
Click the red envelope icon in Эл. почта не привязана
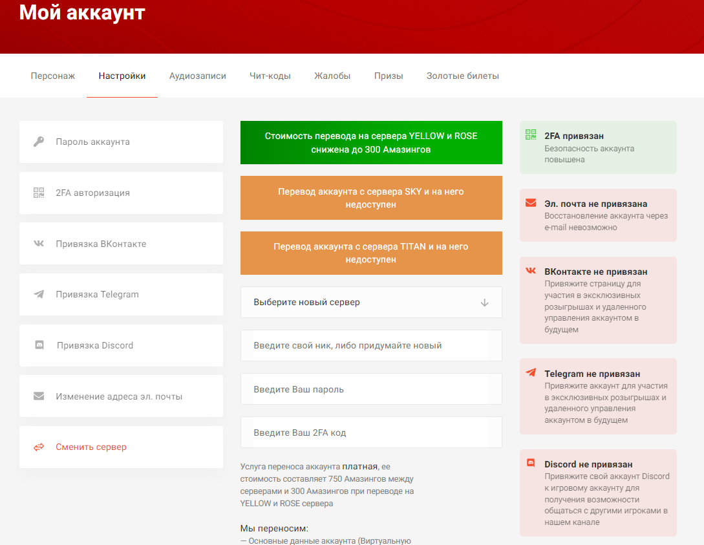pos(531,203)
